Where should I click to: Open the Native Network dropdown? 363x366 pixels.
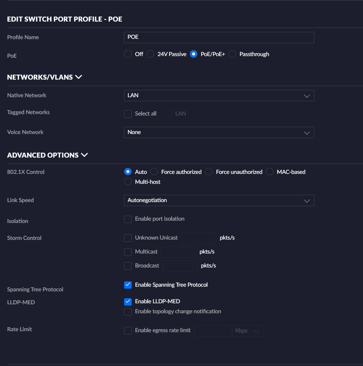pos(219,96)
